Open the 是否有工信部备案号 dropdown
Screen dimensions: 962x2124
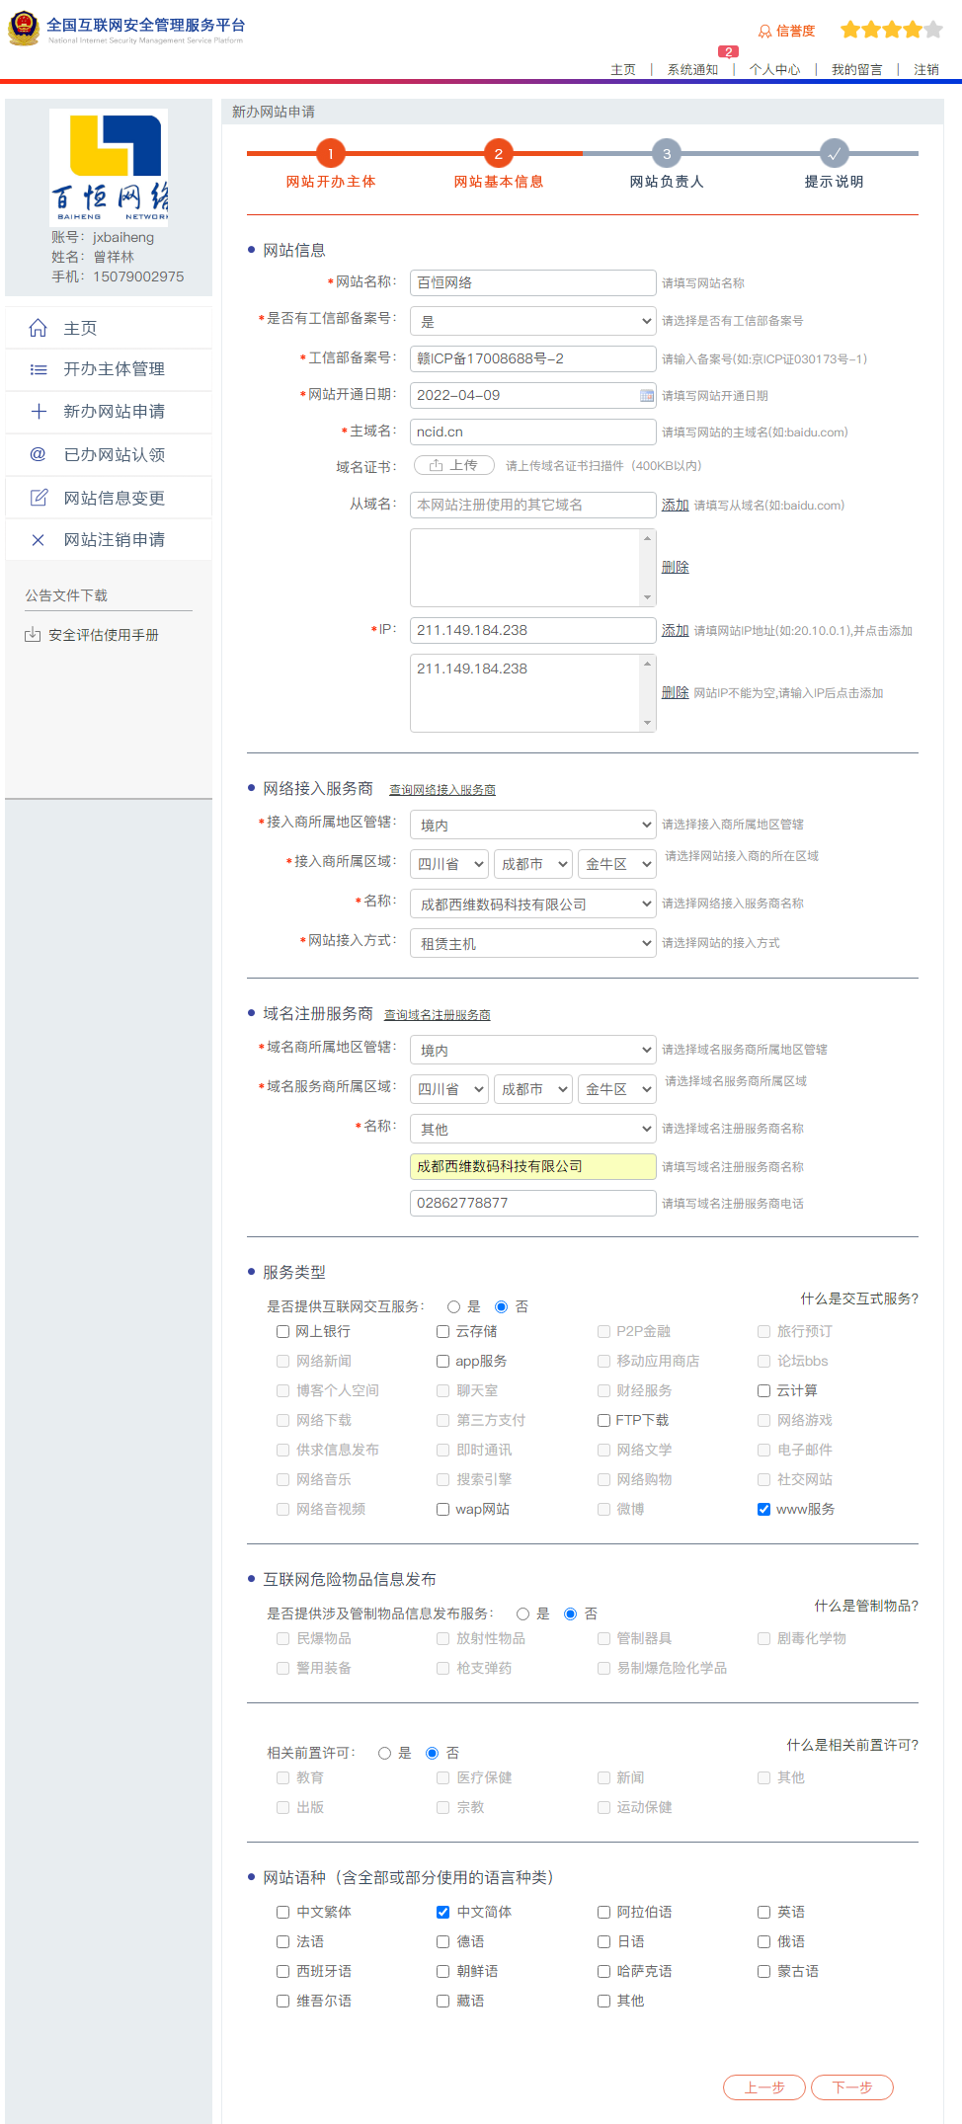533,321
